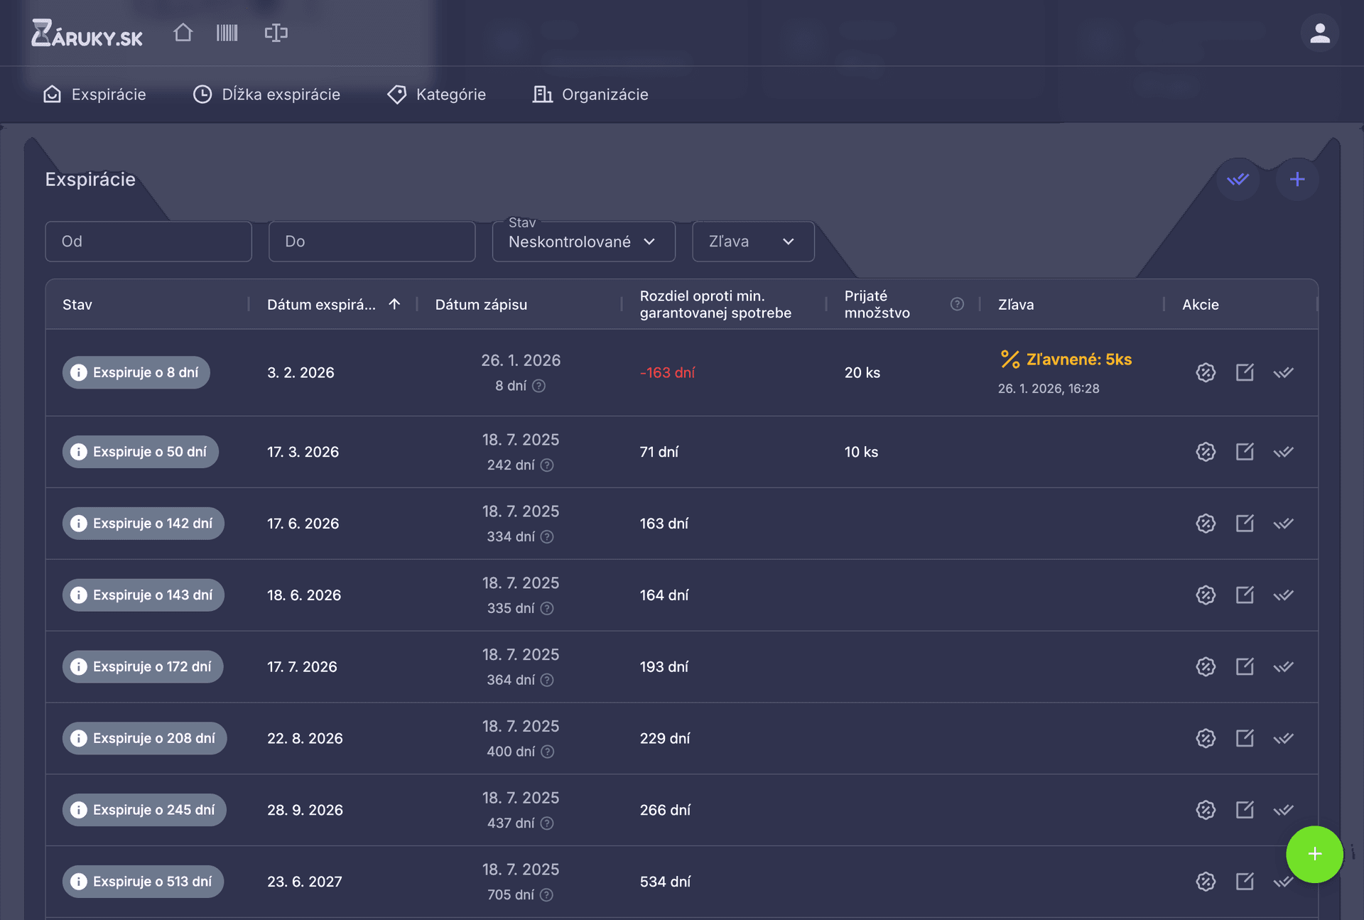Click discount icon for 3. 2. 2026 row
This screenshot has width=1364, height=920.
coord(1206,372)
